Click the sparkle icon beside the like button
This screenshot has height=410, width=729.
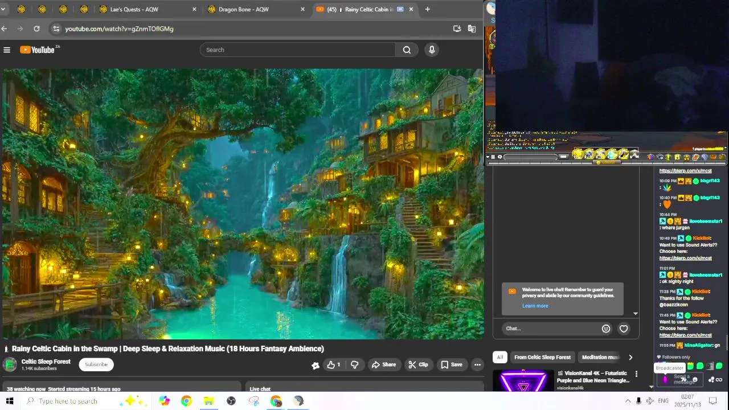316,365
